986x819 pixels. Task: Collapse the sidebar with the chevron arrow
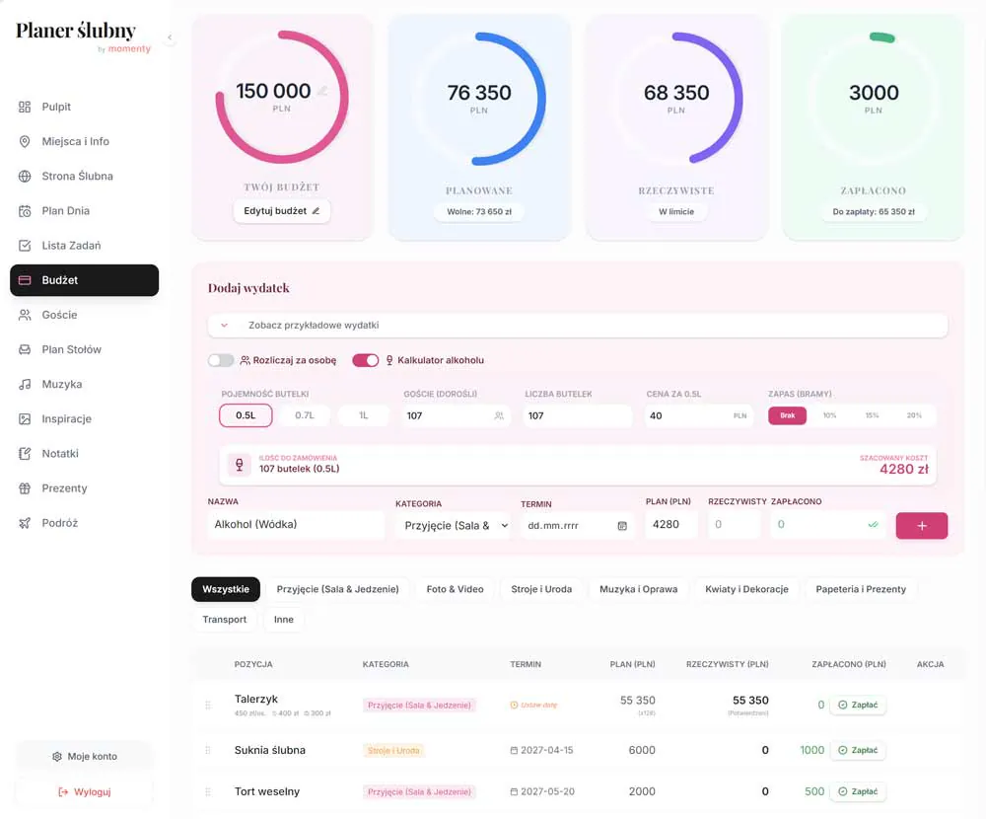click(170, 37)
